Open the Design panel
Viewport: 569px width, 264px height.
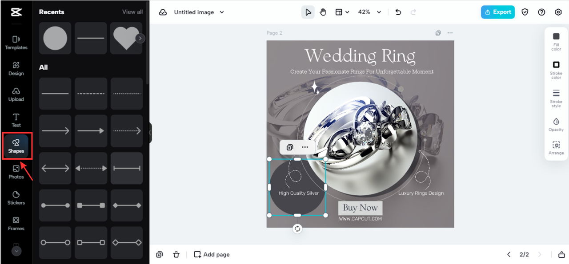tap(16, 68)
